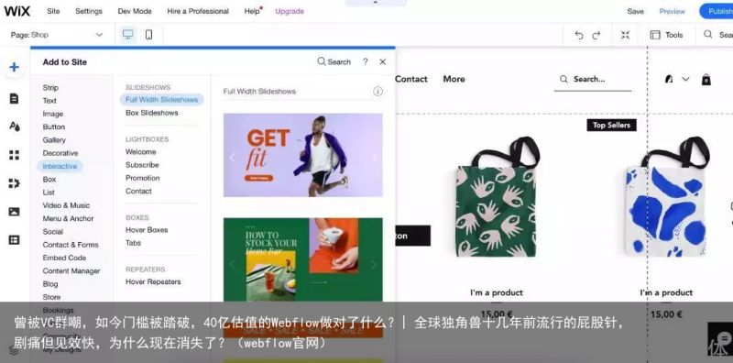733x363 pixels.
Task: Search within the Add to Site panel
Action: [x=334, y=61]
